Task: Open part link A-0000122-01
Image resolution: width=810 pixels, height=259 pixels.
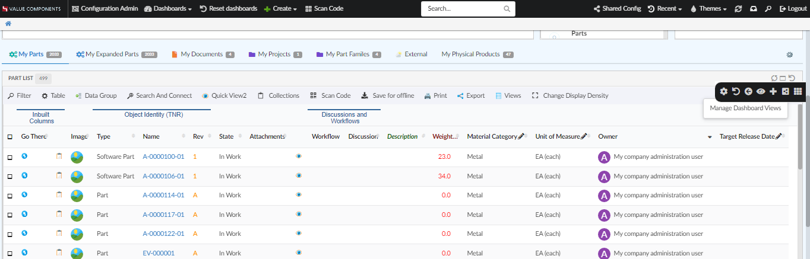Action: point(163,234)
